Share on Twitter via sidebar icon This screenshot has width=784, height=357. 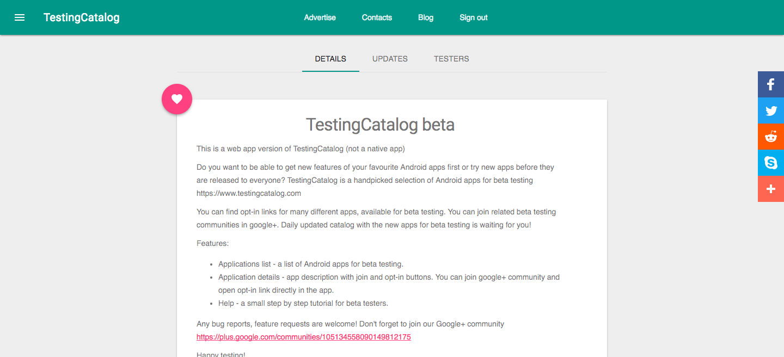tap(771, 110)
